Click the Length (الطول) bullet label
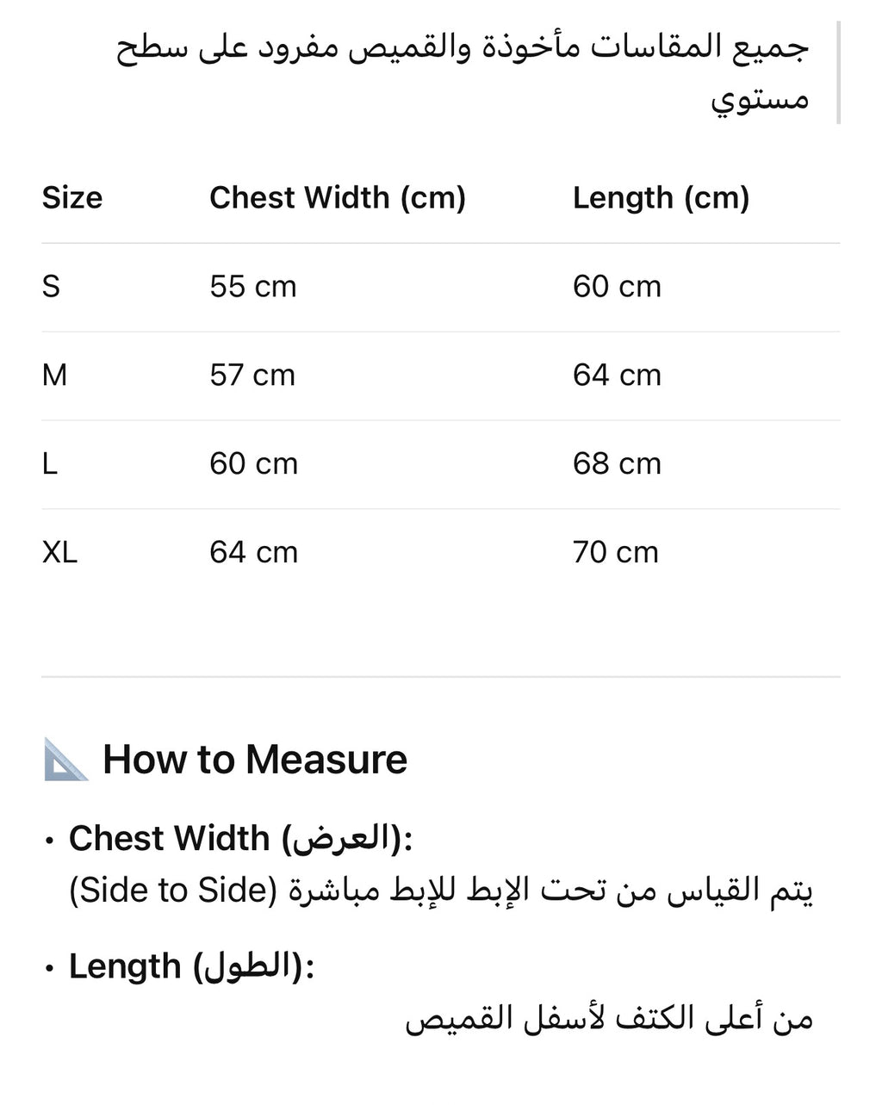 point(192,966)
